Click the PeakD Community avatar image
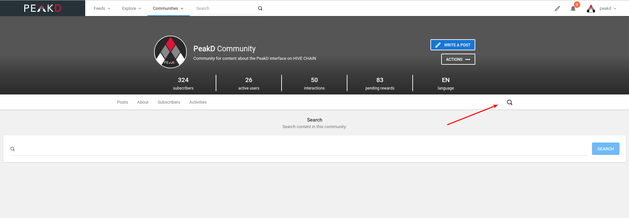629x218 pixels. coord(170,52)
